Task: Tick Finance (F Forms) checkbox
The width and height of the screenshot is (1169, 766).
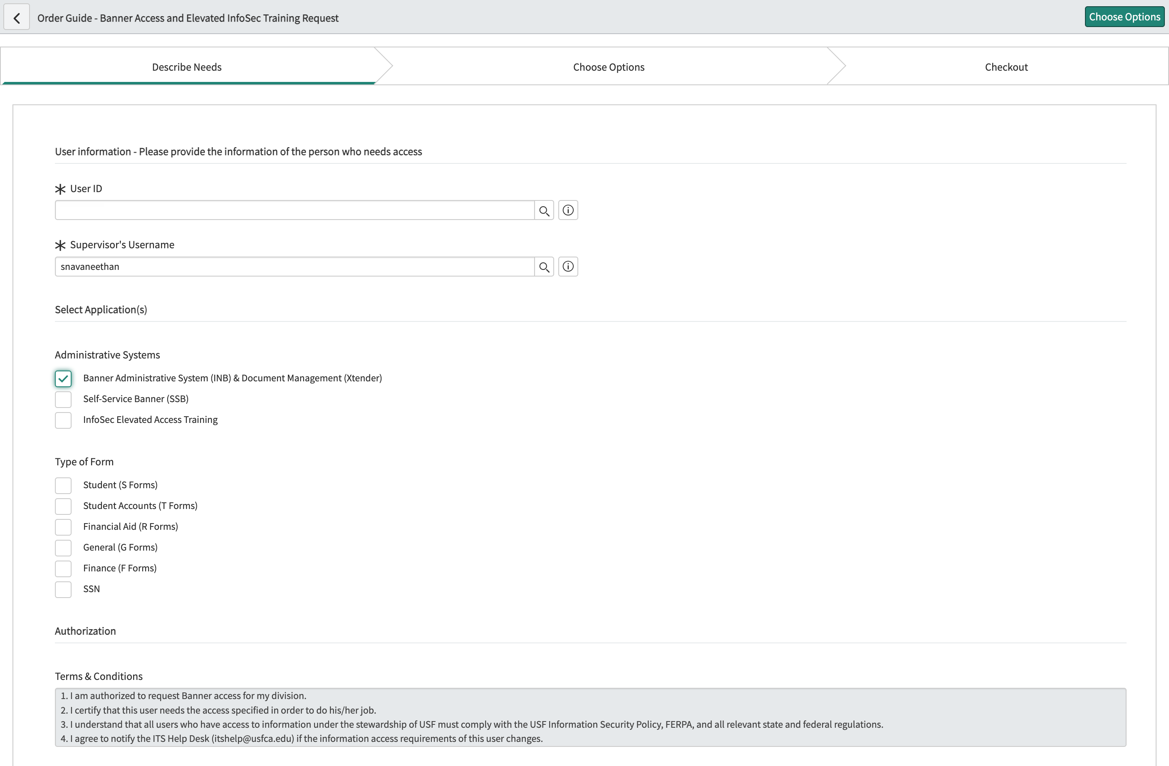Action: [63, 568]
